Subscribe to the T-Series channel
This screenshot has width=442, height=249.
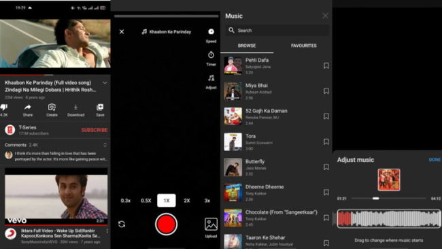pyautogui.click(x=95, y=130)
